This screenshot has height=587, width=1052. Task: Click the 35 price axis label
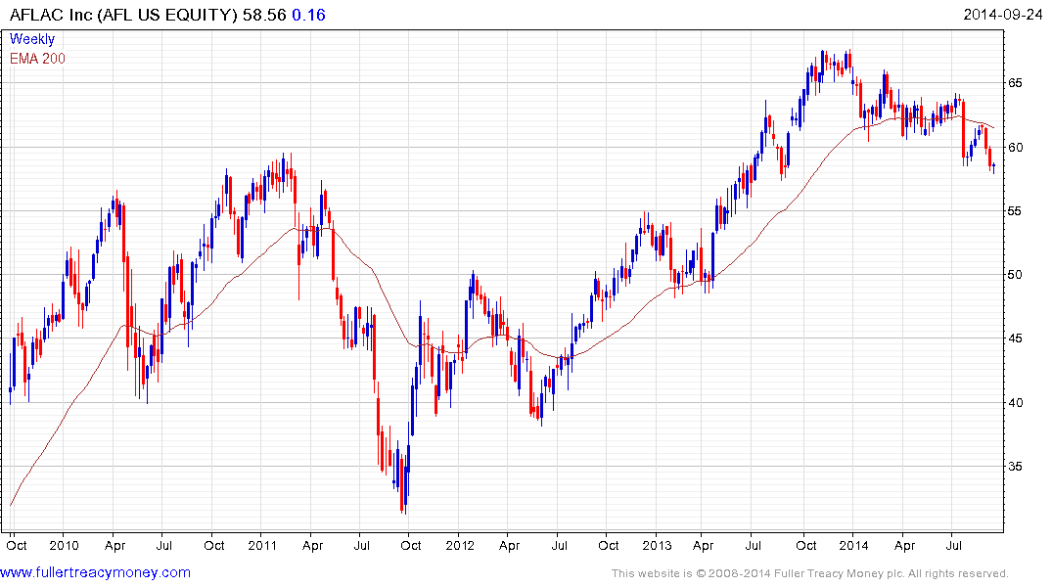coord(1015,467)
